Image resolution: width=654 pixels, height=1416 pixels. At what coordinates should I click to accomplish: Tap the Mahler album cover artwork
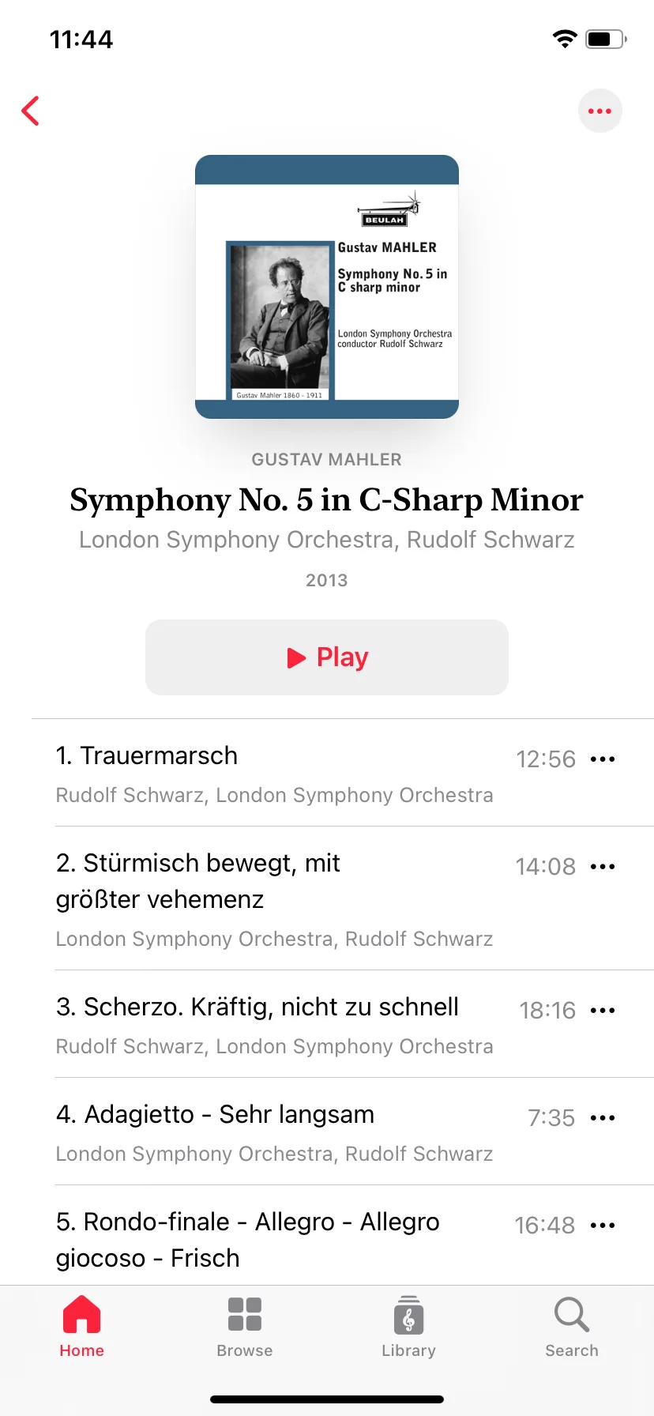(x=327, y=287)
